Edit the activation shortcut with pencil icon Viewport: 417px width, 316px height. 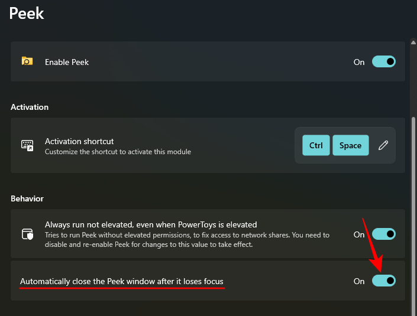point(383,145)
